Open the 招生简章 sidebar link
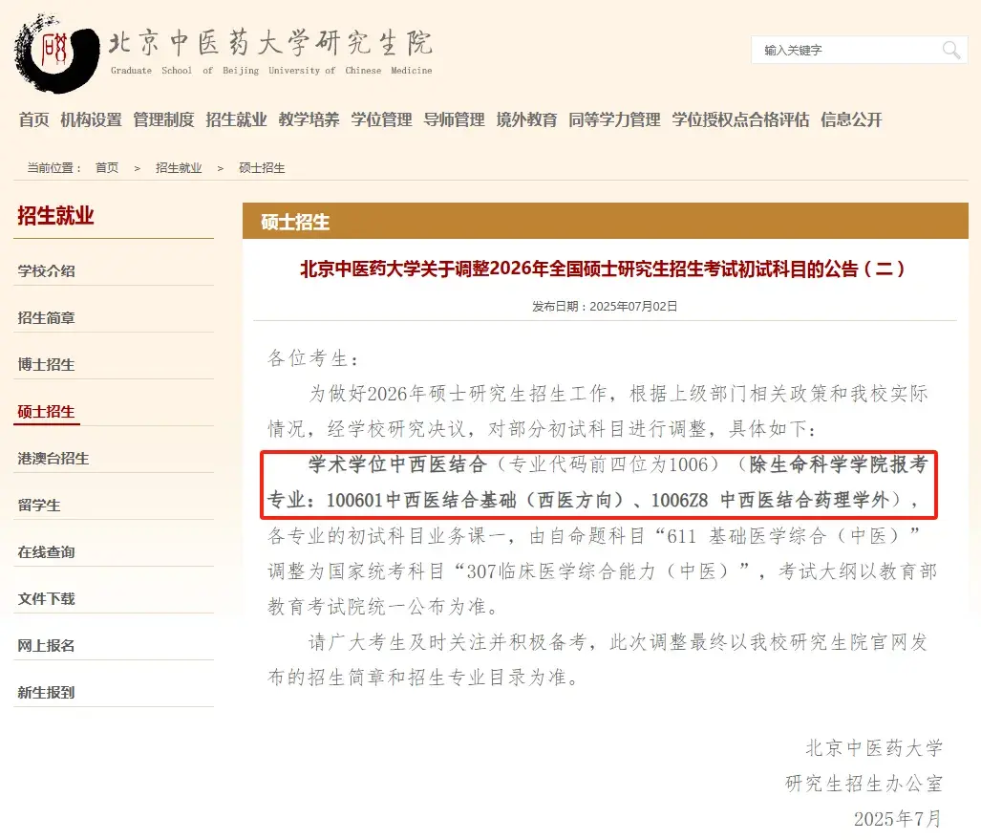 click(x=46, y=317)
